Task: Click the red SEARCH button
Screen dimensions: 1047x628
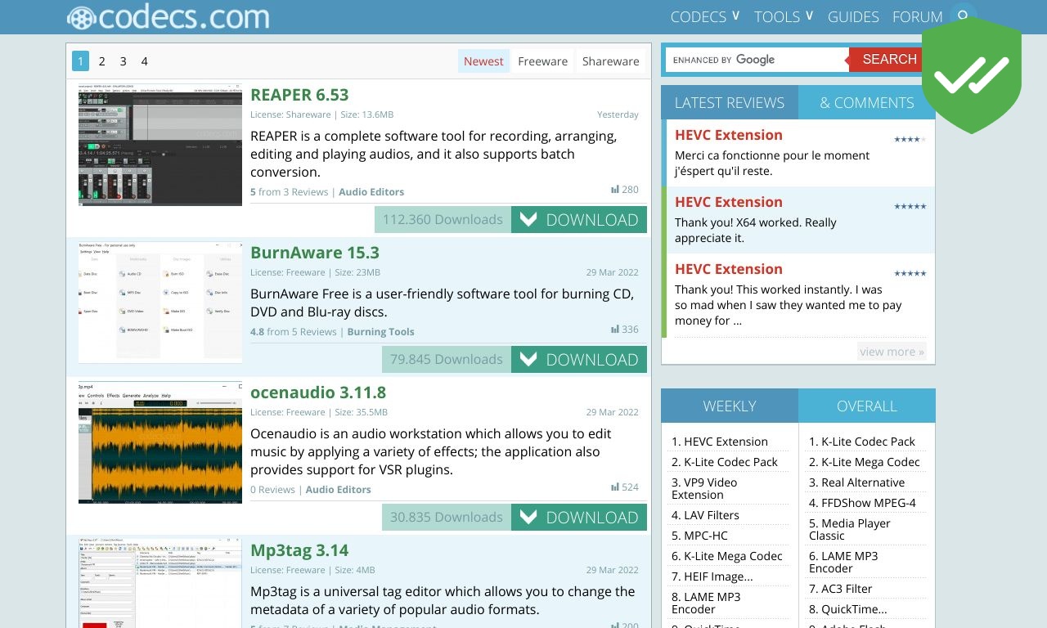Action: tap(889, 60)
